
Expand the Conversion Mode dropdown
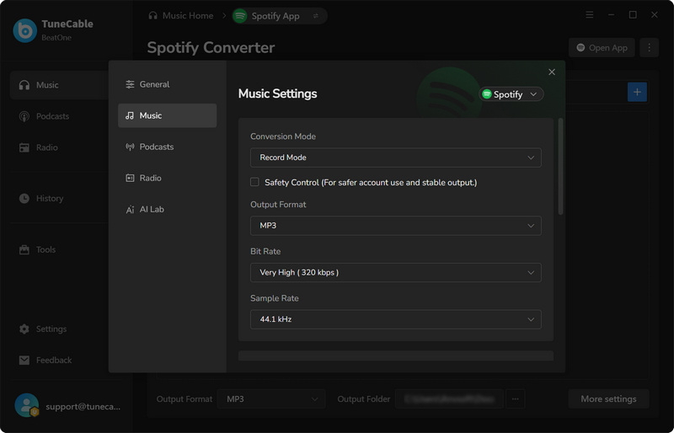[x=395, y=158]
